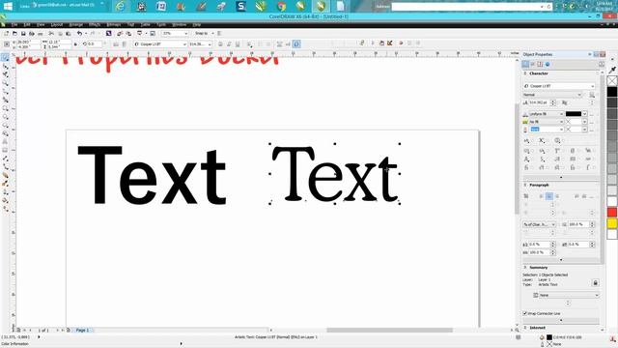
Task: Click the fill settings ellipsis button
Action: point(592,114)
